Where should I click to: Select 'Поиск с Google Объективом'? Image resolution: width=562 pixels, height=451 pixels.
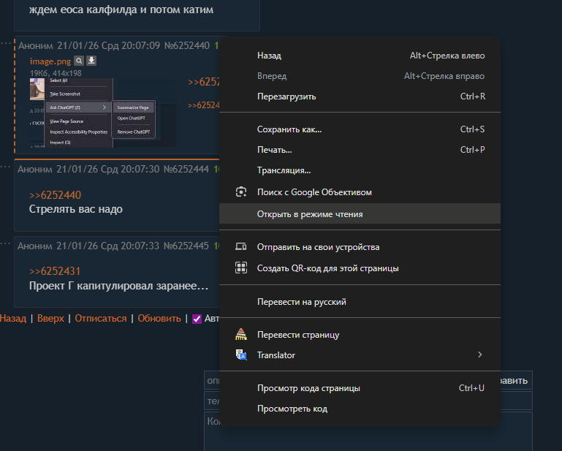click(x=360, y=192)
